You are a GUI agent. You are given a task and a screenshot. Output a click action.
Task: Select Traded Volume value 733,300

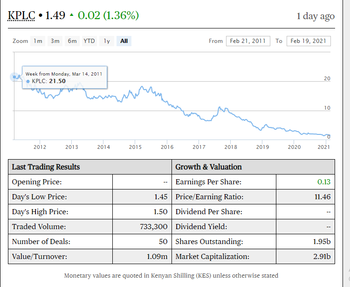pyautogui.click(x=154, y=227)
